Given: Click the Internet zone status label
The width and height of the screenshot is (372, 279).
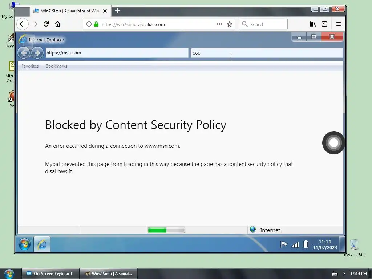Looking at the screenshot, I should point(270,230).
